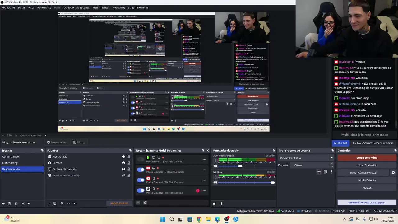Undock the Controles panel
The image size is (398, 224).
click(x=395, y=150)
